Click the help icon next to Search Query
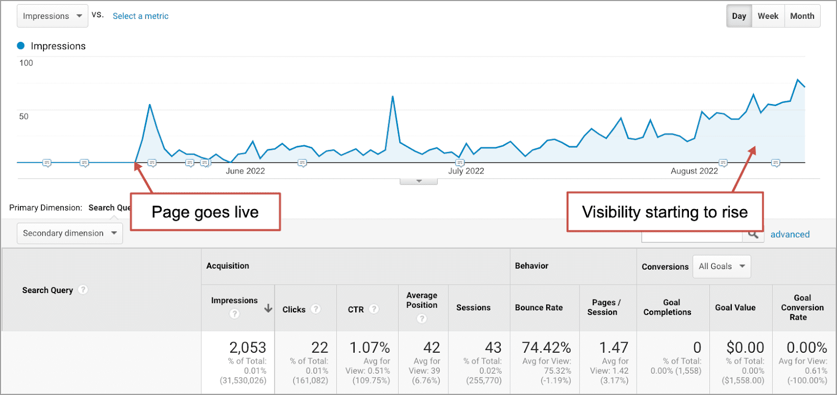The width and height of the screenshot is (837, 395). [83, 289]
